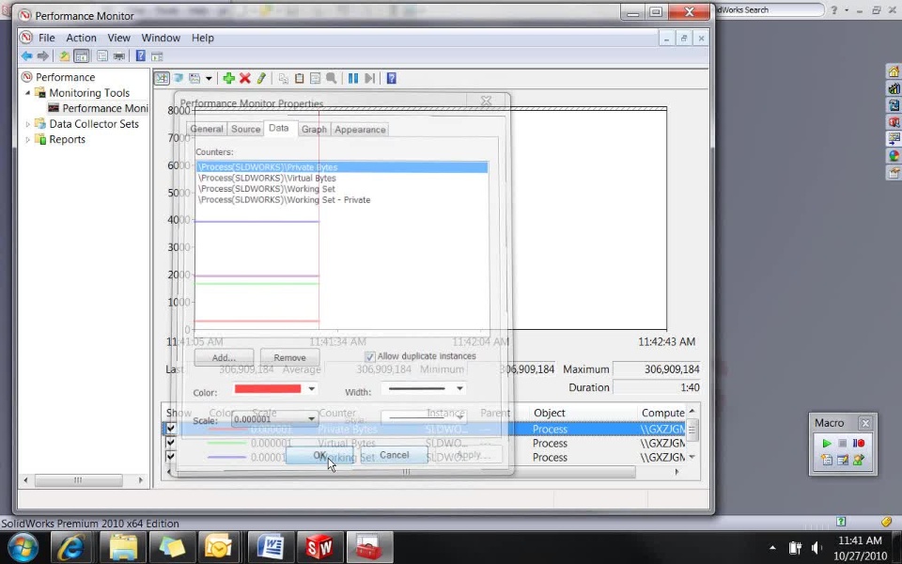Click the green help icon in SolidWorks status bar
This screenshot has width=902, height=564.
click(x=841, y=522)
